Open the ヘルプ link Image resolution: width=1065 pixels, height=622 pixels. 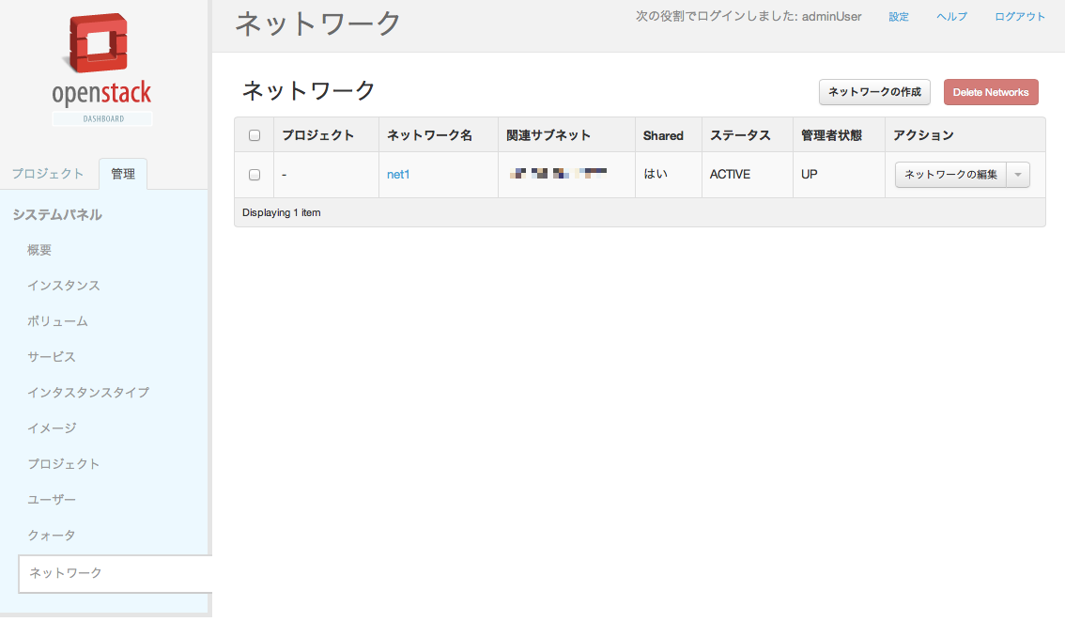(x=951, y=17)
